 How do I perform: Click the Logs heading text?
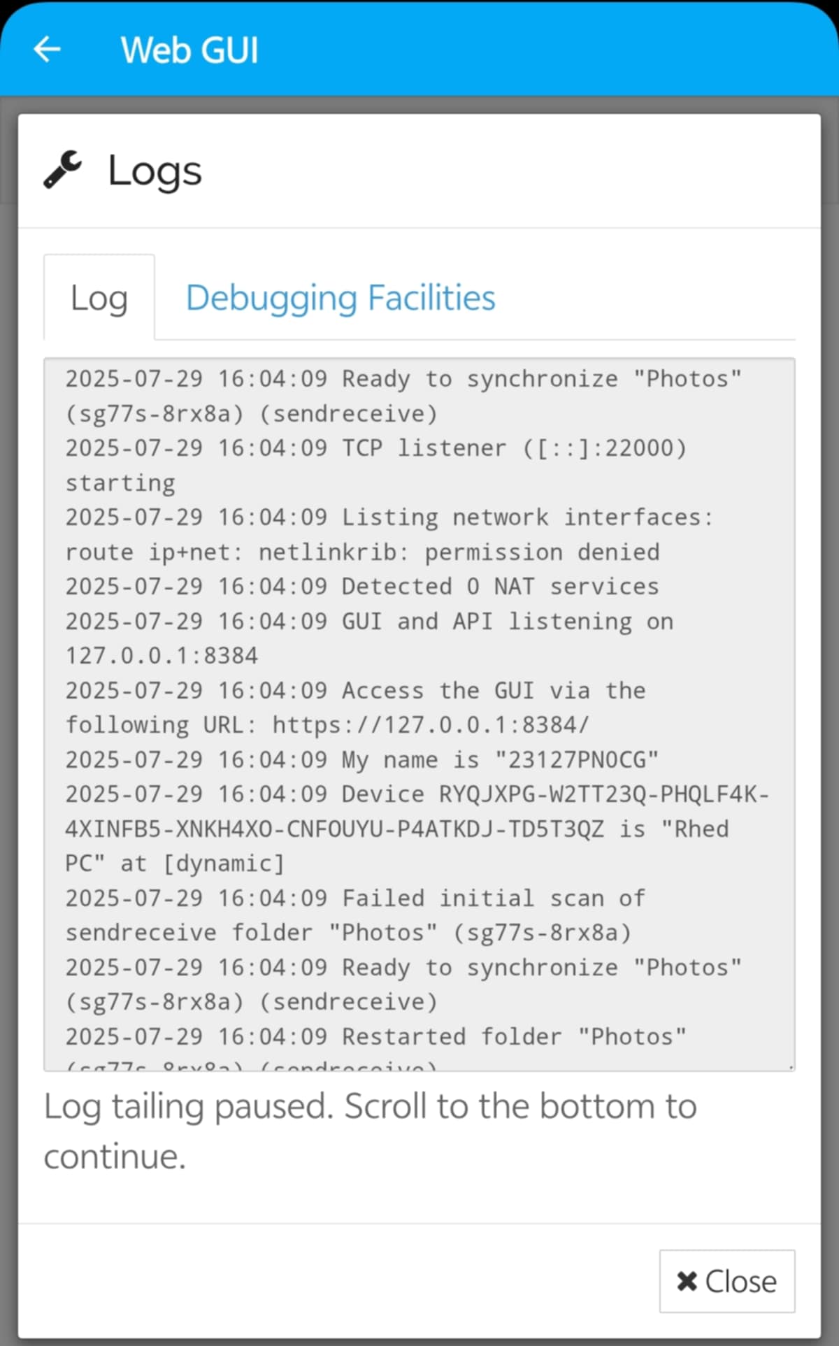point(155,171)
